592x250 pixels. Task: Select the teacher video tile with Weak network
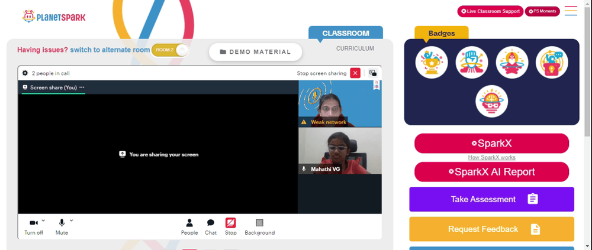340,103
